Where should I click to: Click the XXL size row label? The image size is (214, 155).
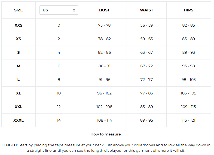click(19, 107)
